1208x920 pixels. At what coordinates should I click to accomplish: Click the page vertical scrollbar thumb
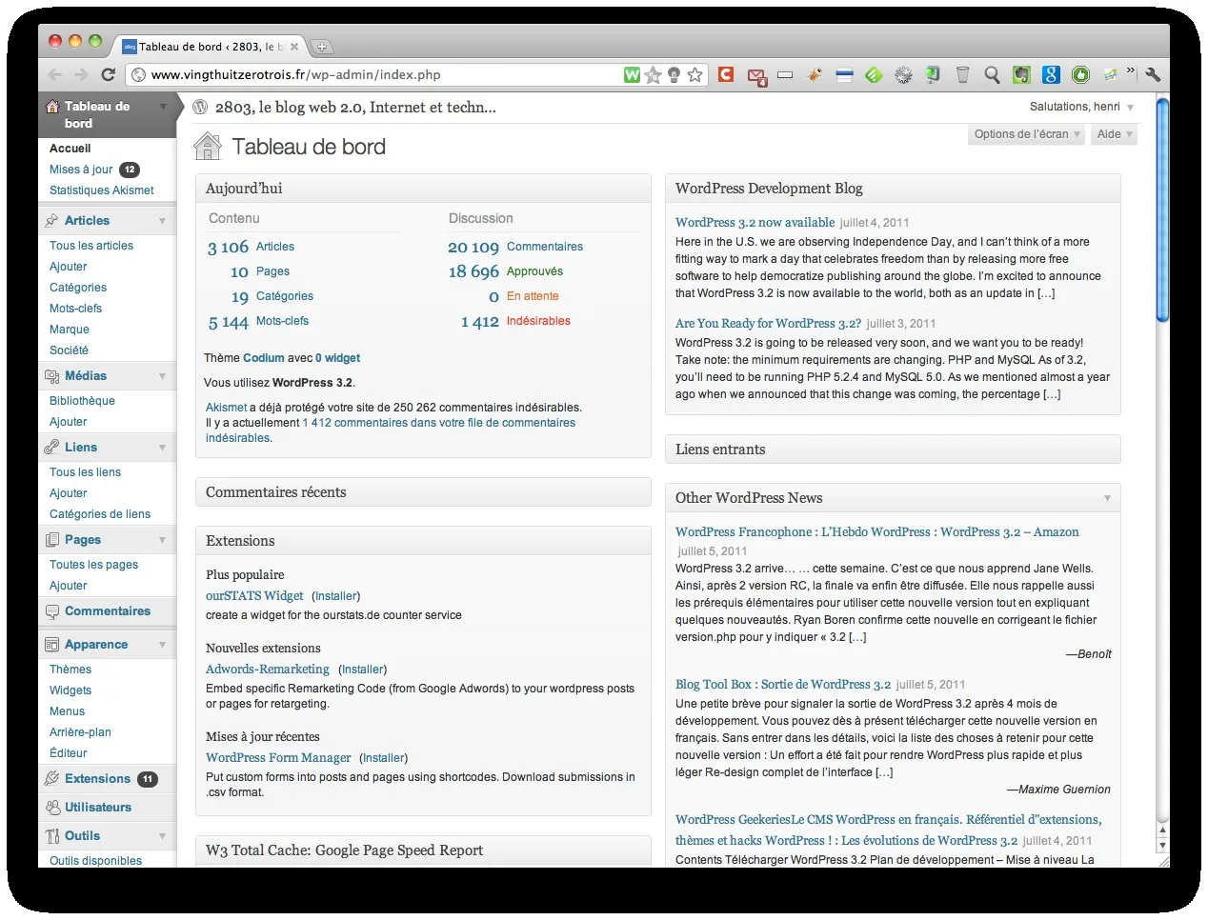(x=1161, y=210)
